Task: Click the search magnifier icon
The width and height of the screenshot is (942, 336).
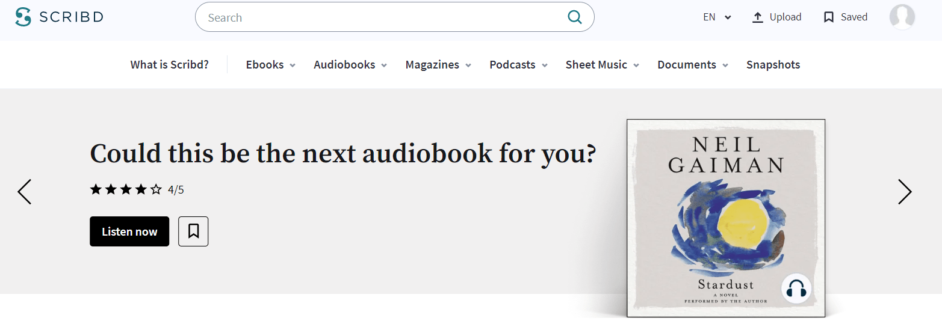Action: coord(575,17)
